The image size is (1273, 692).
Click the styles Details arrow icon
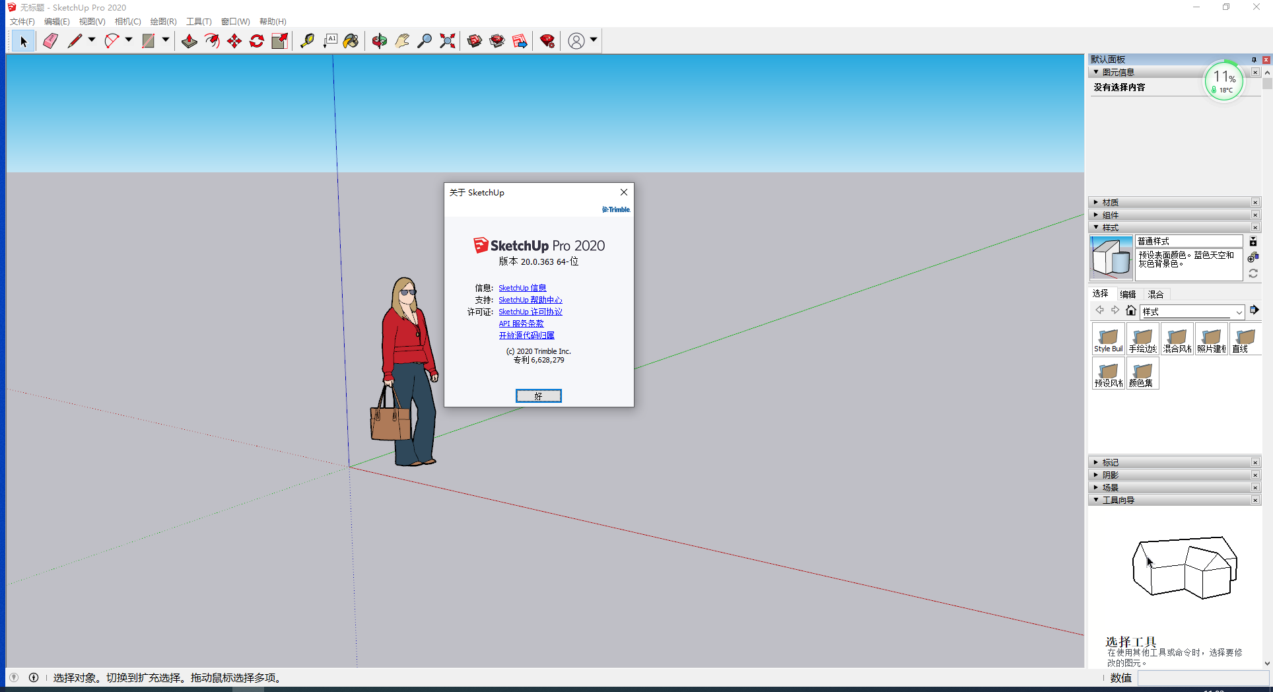(1255, 310)
